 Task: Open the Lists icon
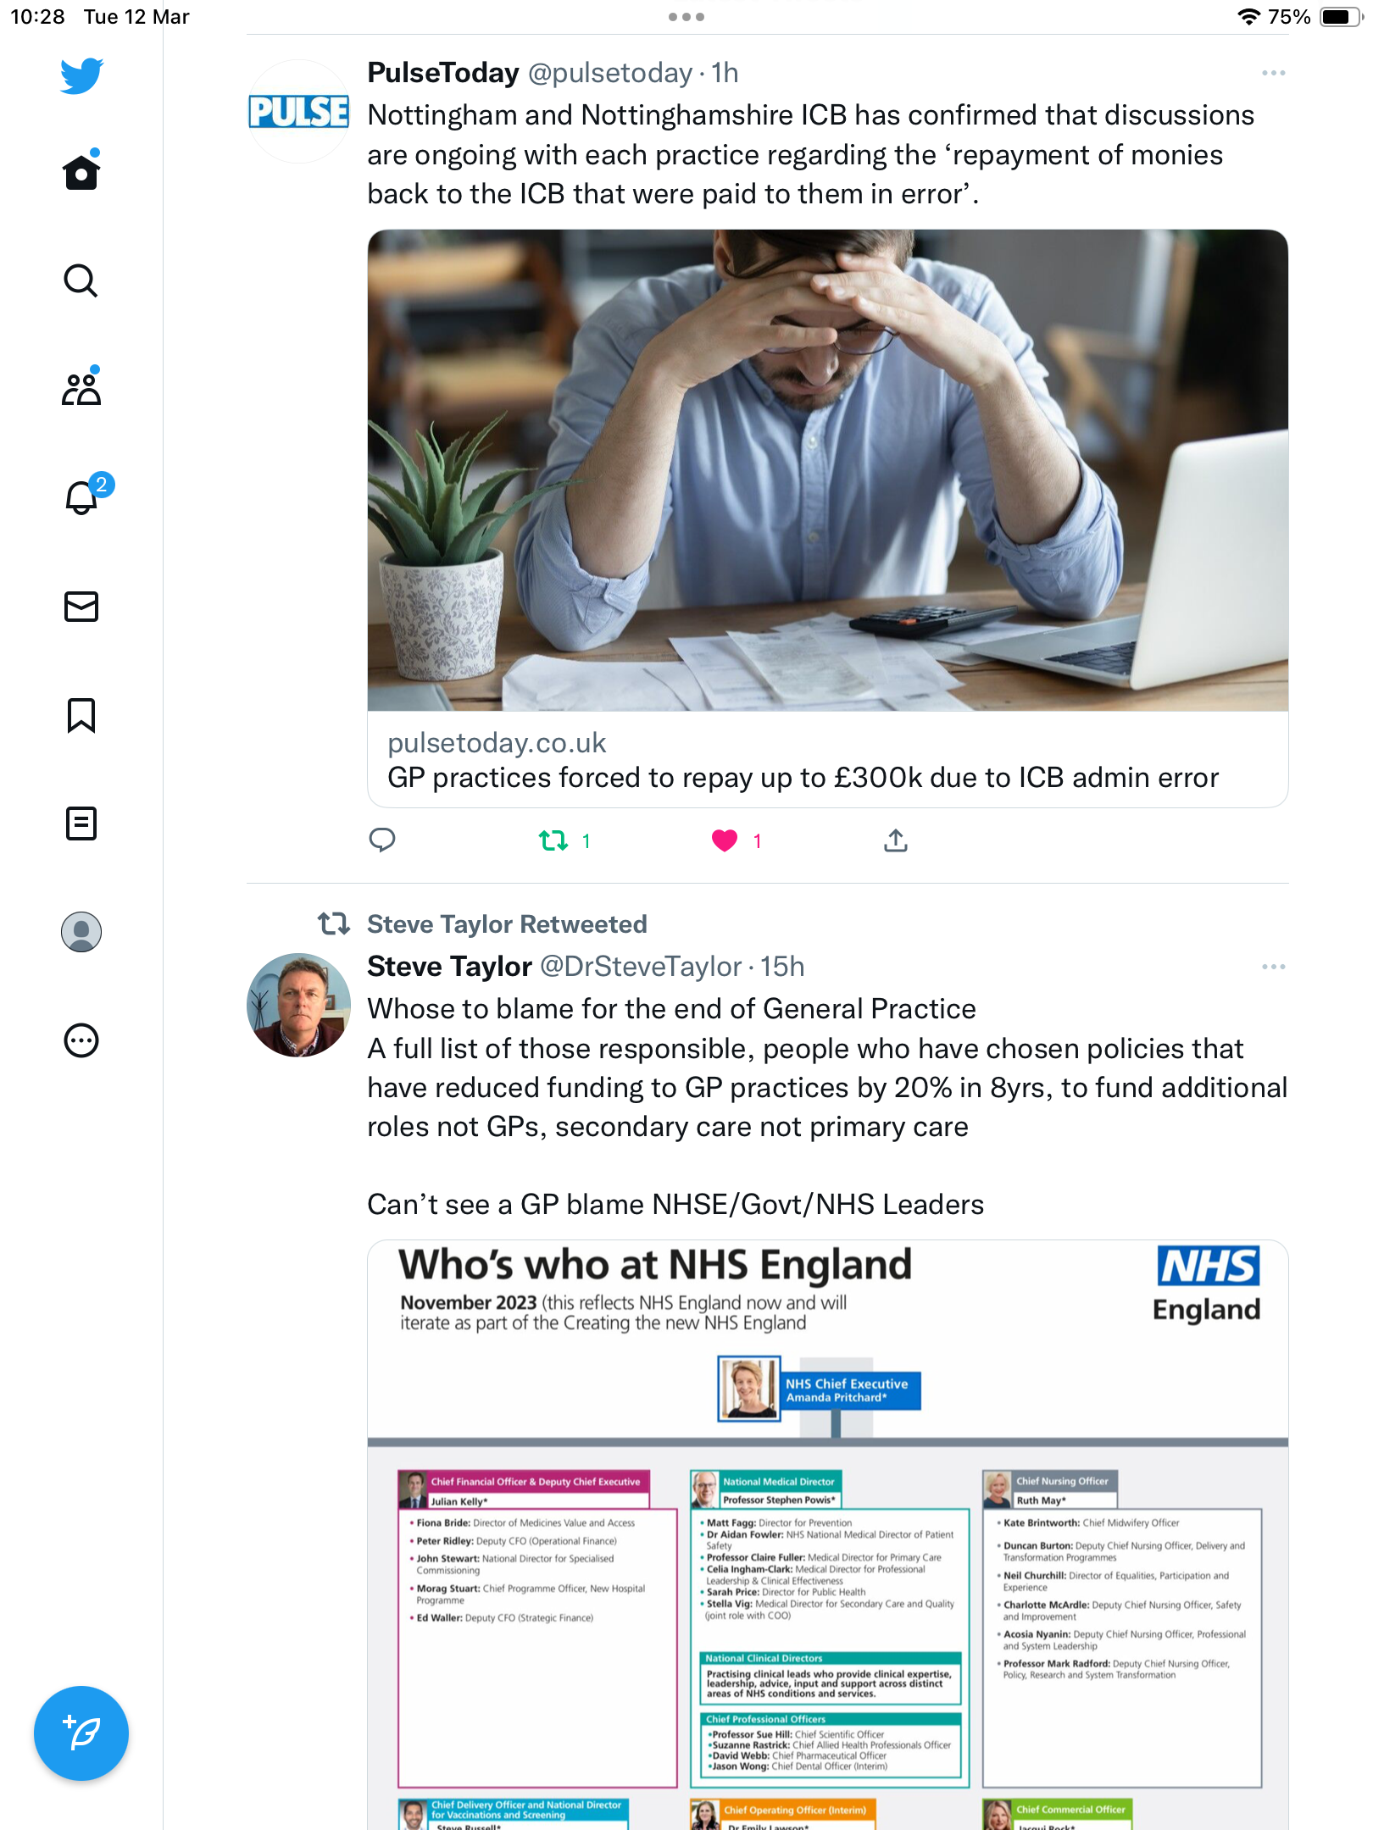(81, 823)
